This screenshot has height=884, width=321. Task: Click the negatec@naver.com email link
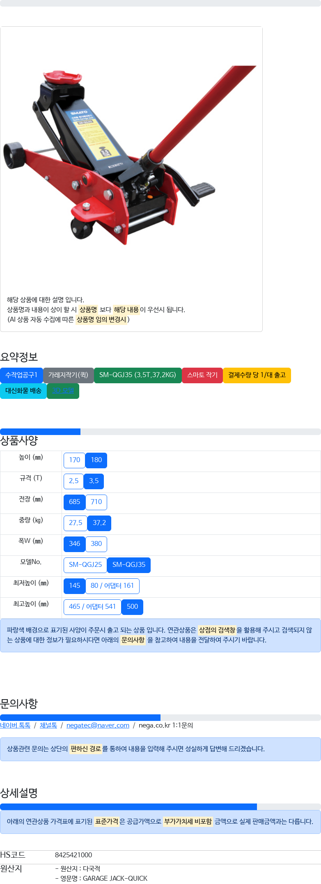[98, 725]
